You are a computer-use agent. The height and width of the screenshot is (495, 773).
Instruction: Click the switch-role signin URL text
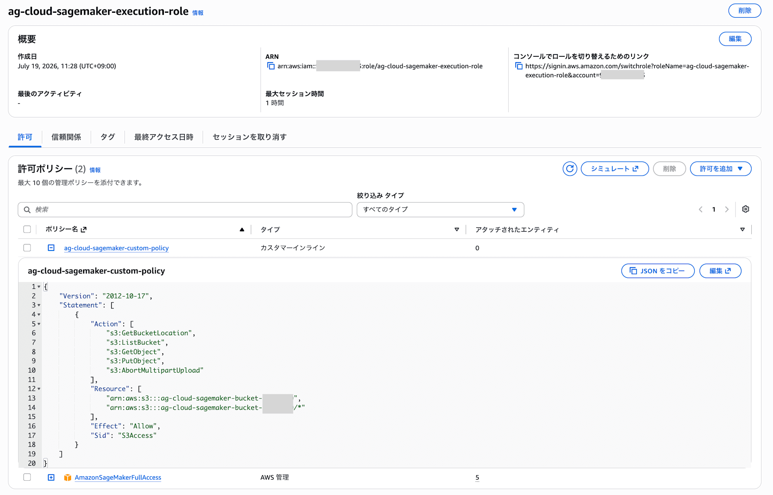click(x=637, y=71)
